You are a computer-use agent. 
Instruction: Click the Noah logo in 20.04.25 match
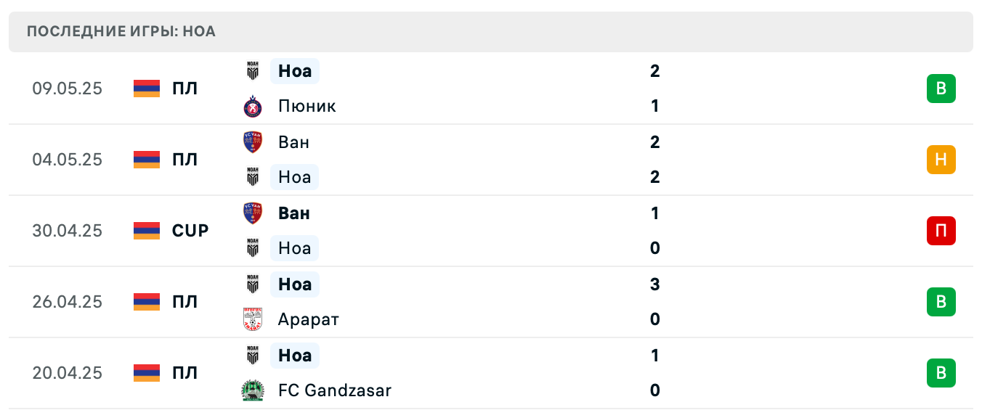(252, 356)
